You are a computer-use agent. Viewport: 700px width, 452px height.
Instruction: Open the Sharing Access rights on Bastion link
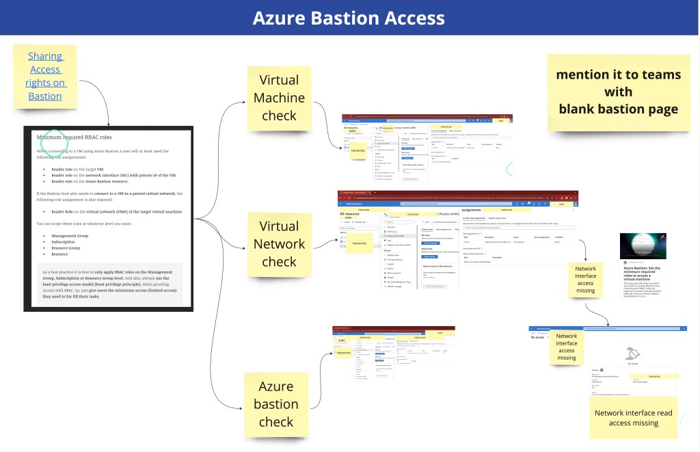44,76
